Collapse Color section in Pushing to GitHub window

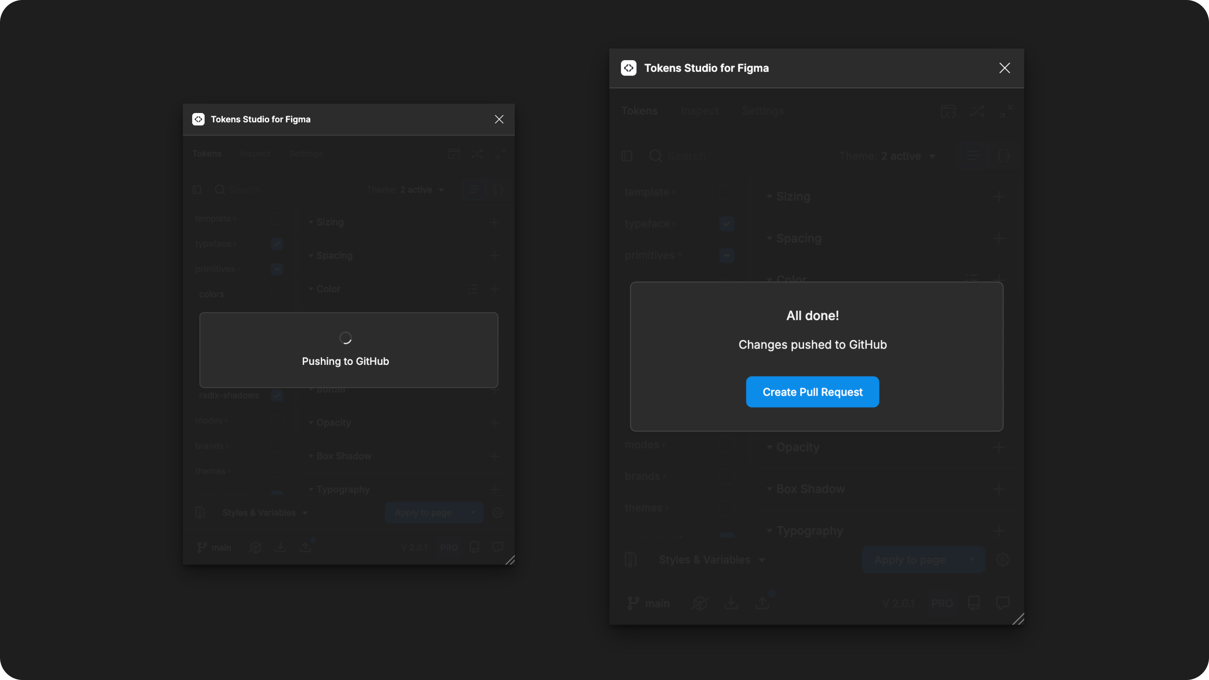tap(324, 289)
